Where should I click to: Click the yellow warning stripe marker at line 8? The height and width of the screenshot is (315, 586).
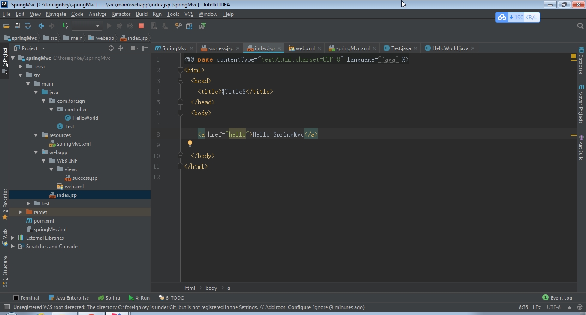573,135
